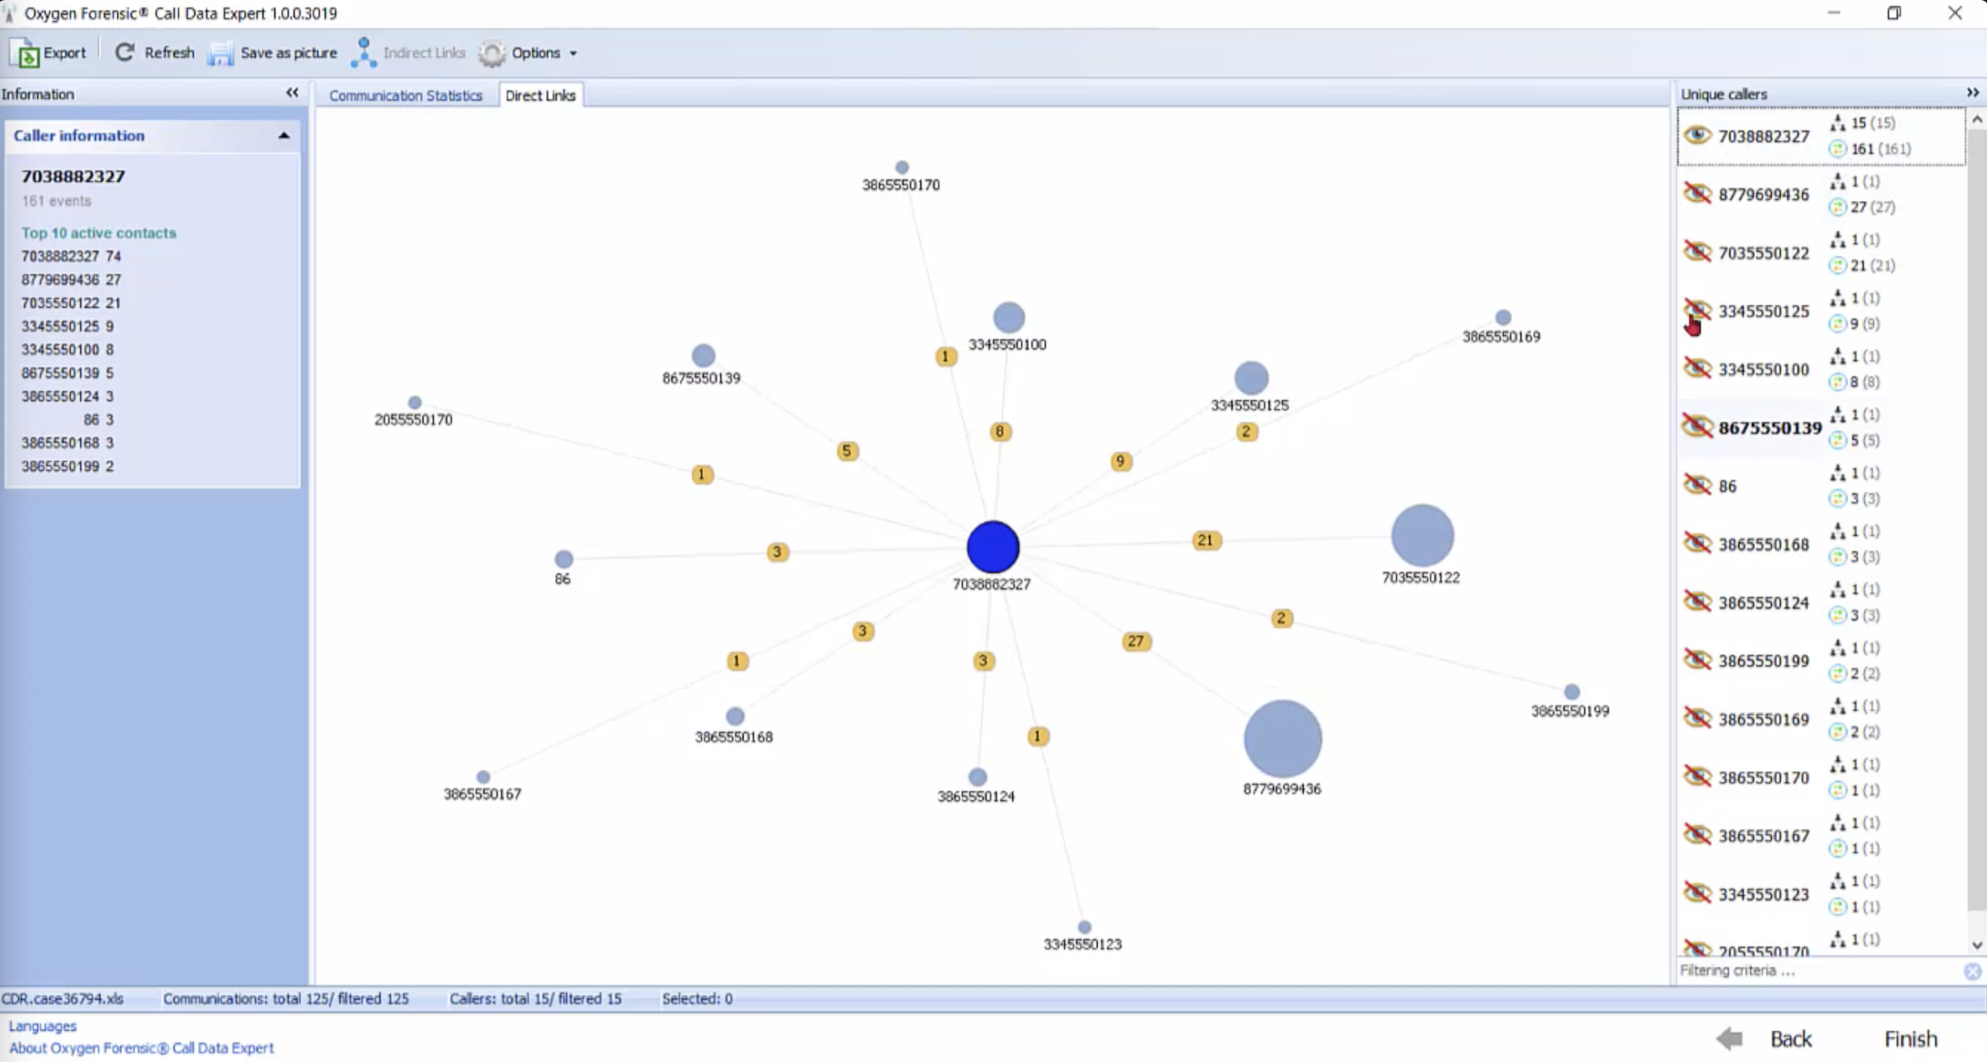Click the Filtering criteria input field
The width and height of the screenshot is (1987, 1062).
coord(1819,971)
